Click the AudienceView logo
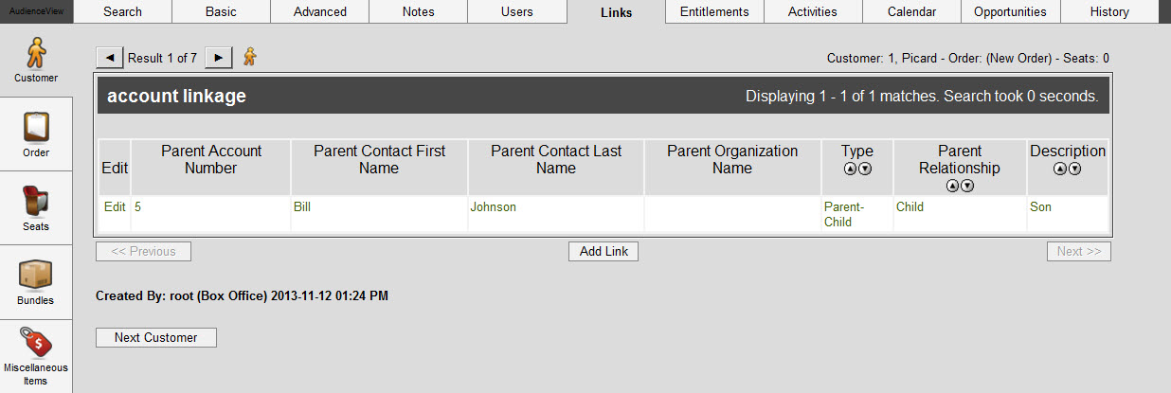This screenshot has height=393, width=1171. 36,10
